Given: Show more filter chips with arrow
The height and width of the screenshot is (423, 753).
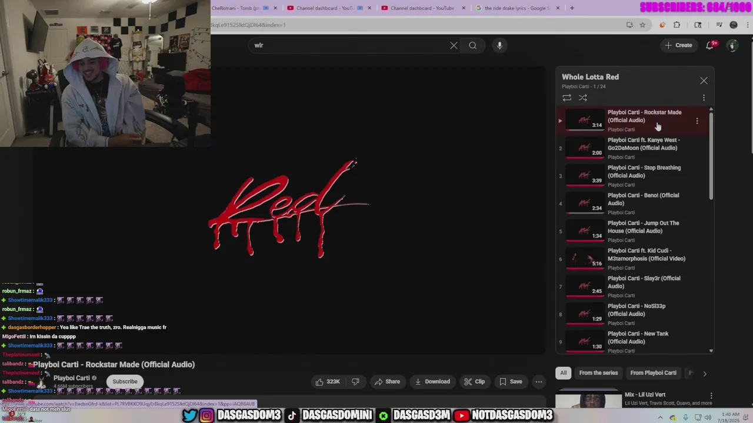Looking at the screenshot, I should [x=705, y=373].
